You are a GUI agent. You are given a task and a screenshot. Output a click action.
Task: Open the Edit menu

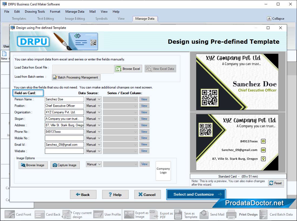pyautogui.click(x=17, y=12)
